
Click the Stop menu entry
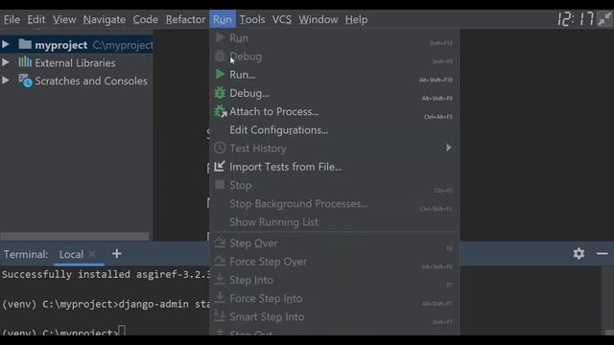pyautogui.click(x=335, y=185)
